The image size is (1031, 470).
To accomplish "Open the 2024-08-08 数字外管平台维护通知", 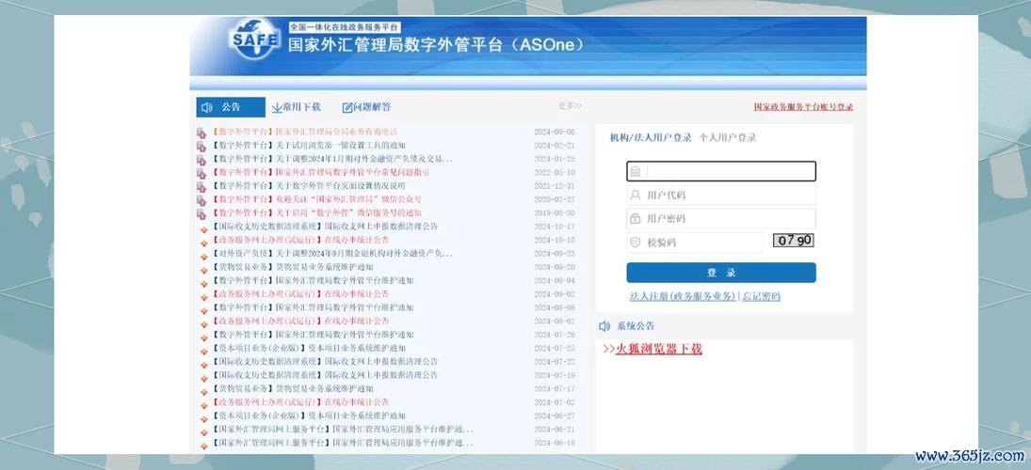I will pos(312,308).
